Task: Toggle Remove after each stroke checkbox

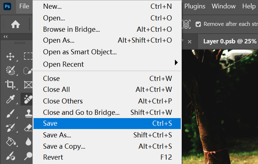Action: 198,24
